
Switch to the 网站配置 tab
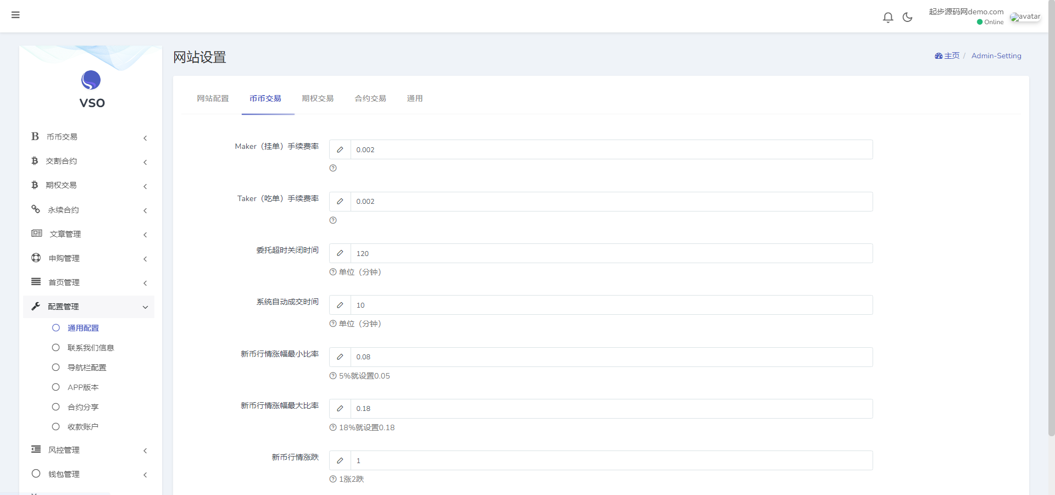click(213, 98)
